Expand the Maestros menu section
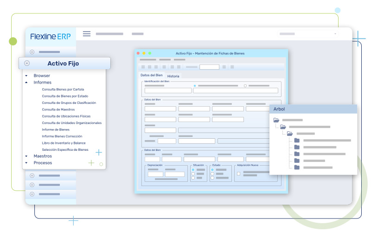Image resolution: width=371 pixels, height=232 pixels. tap(26, 156)
